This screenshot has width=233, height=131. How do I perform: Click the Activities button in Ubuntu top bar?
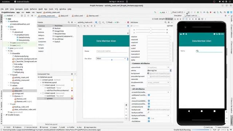click(x=6, y=1)
